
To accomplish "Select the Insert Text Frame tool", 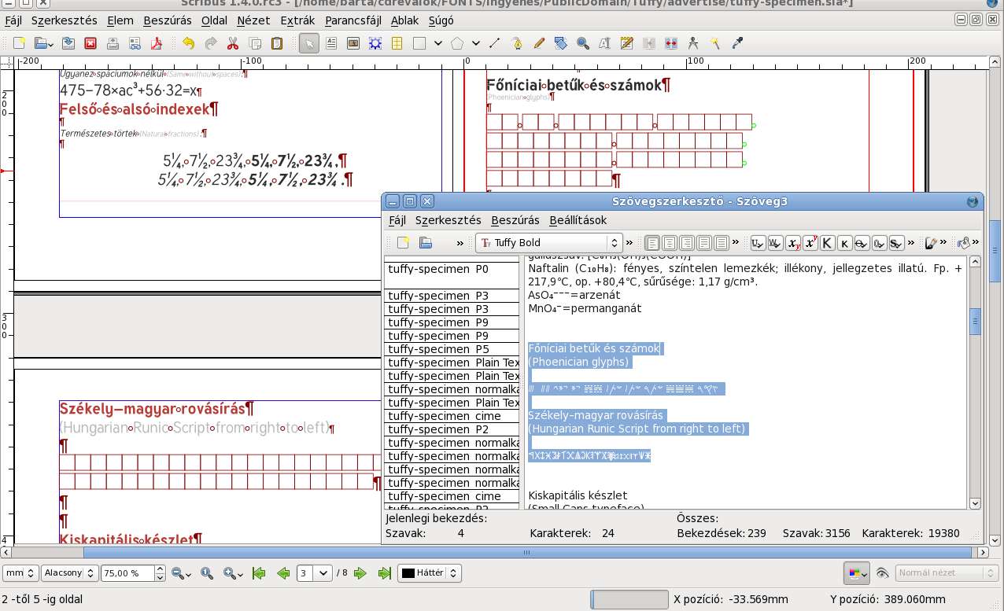I will click(x=331, y=43).
